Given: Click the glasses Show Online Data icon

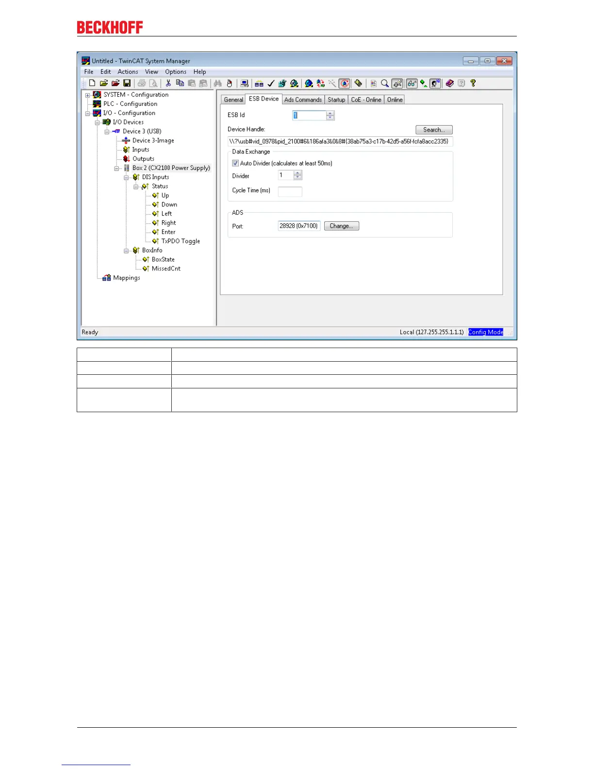Looking at the screenshot, I should 412,84.
